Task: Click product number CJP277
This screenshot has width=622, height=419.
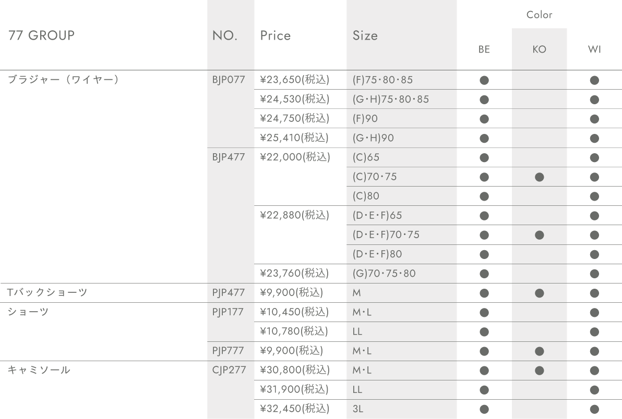Action: click(x=229, y=371)
